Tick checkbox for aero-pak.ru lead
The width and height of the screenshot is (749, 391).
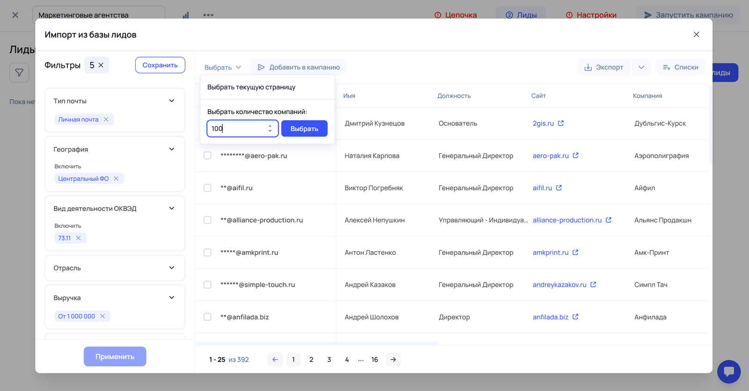click(x=207, y=156)
